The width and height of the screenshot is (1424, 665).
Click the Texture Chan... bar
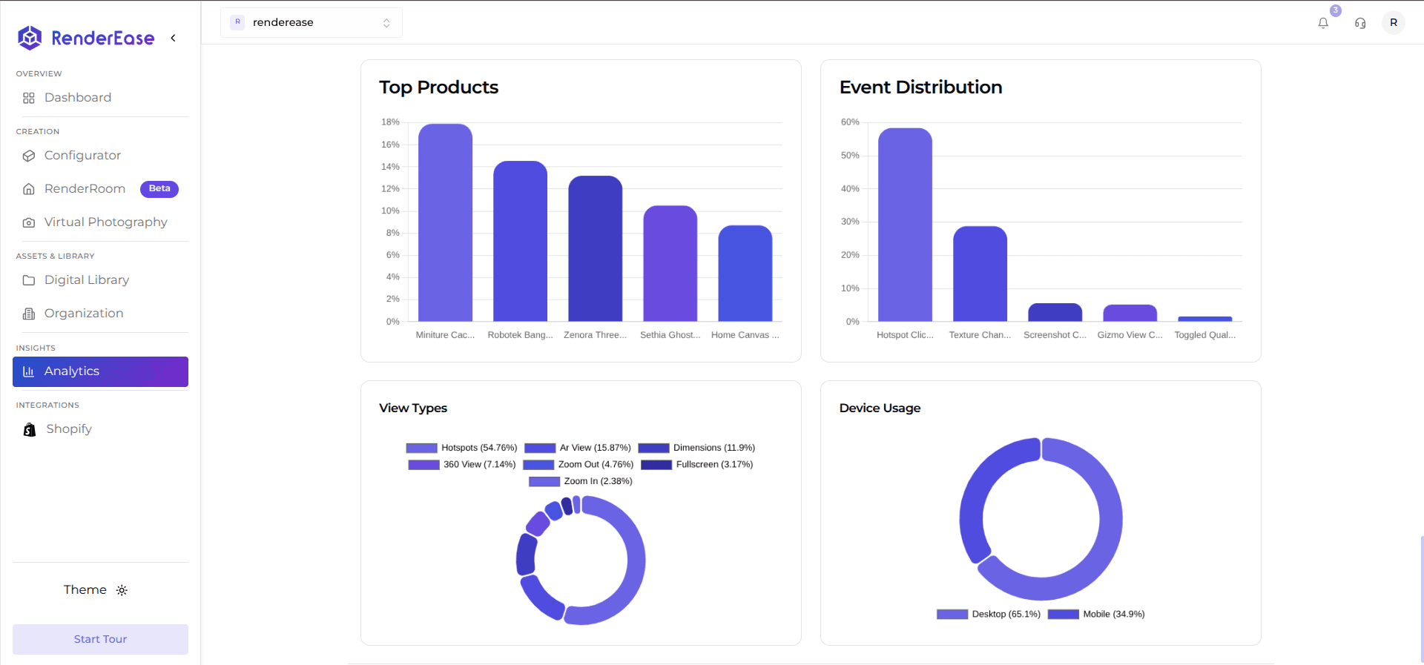click(x=980, y=274)
